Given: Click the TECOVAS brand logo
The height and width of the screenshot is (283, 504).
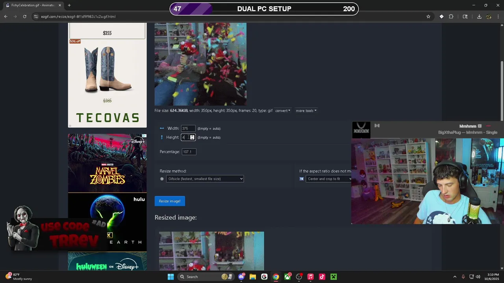Looking at the screenshot, I should 107,118.
